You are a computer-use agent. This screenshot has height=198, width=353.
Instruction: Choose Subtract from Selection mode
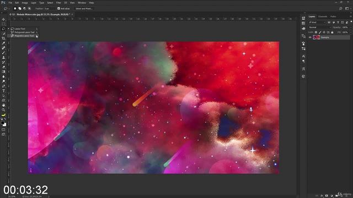click(24, 9)
